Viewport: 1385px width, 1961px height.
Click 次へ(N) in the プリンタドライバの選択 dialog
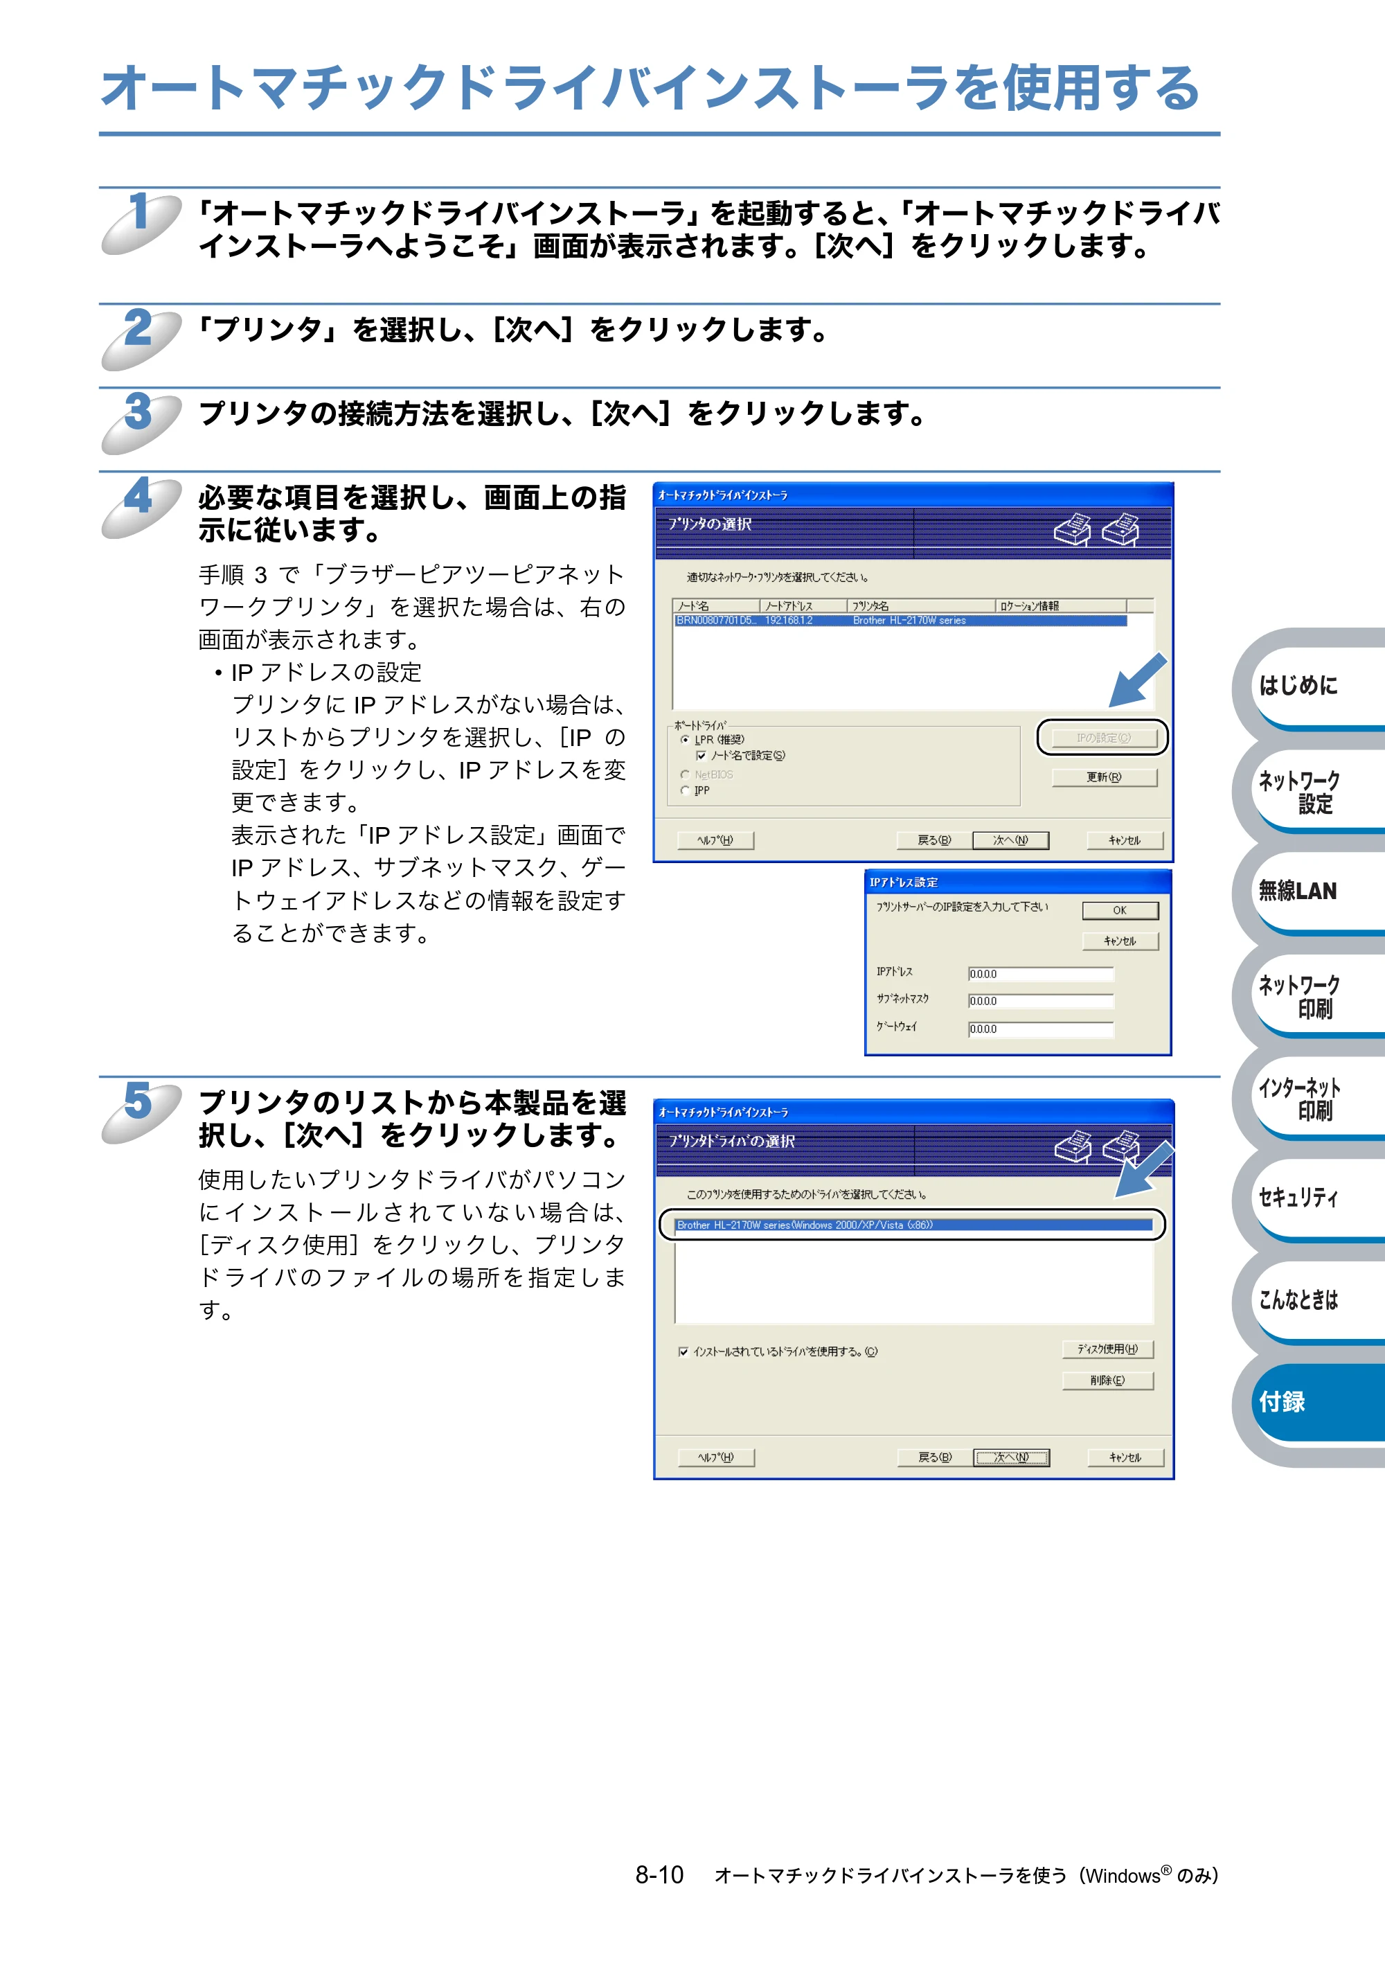tap(1012, 1458)
